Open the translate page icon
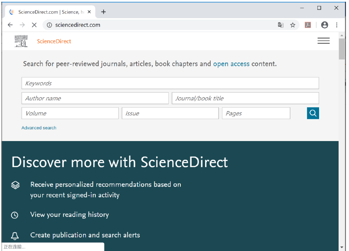 click(281, 25)
